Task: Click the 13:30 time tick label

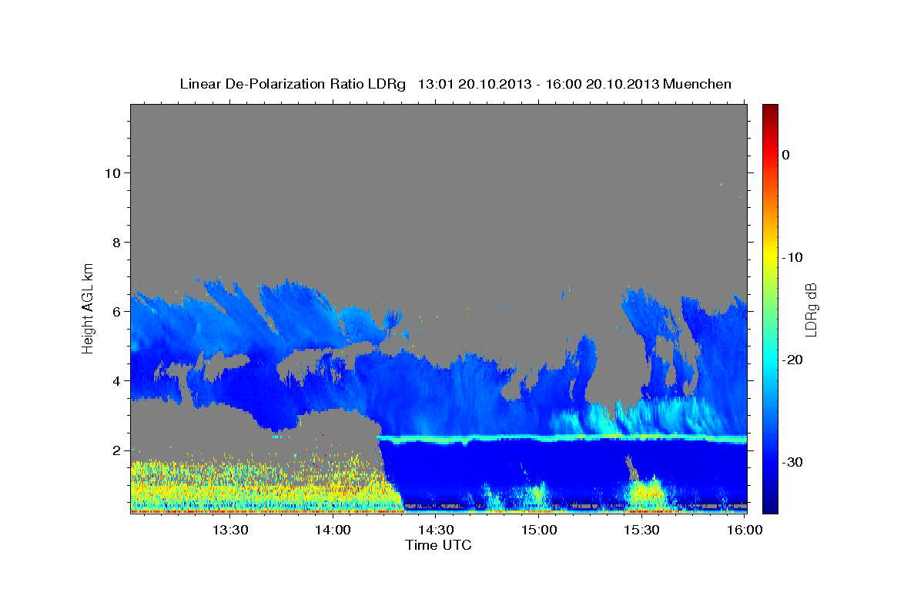Action: coord(229,530)
